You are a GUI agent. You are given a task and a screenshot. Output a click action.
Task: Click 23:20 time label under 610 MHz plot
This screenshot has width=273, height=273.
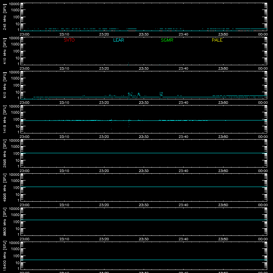[104, 103]
